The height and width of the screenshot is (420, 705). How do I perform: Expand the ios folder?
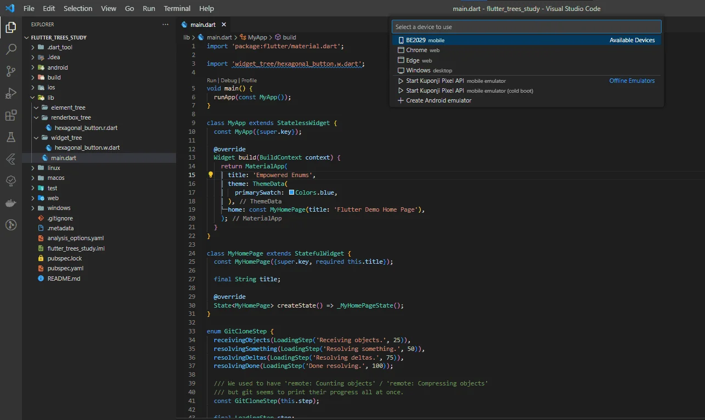pyautogui.click(x=51, y=87)
